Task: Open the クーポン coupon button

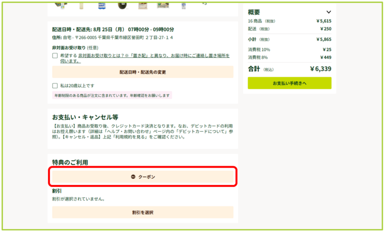Action: pos(143,177)
